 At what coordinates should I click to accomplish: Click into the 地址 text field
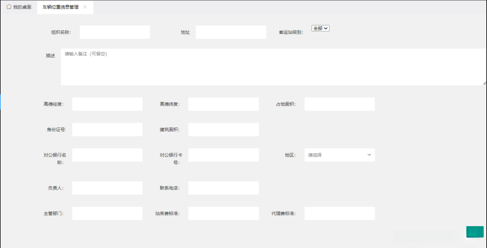point(231,32)
